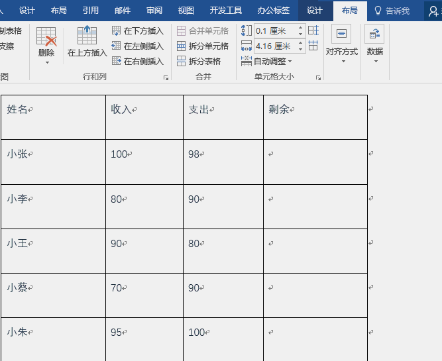442x361 pixels.
Task: Click Merge Cells (合并单元格)
Action: (202, 30)
